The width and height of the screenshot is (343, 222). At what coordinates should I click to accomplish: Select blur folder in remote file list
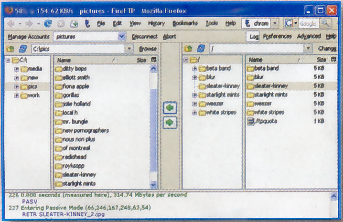point(255,77)
